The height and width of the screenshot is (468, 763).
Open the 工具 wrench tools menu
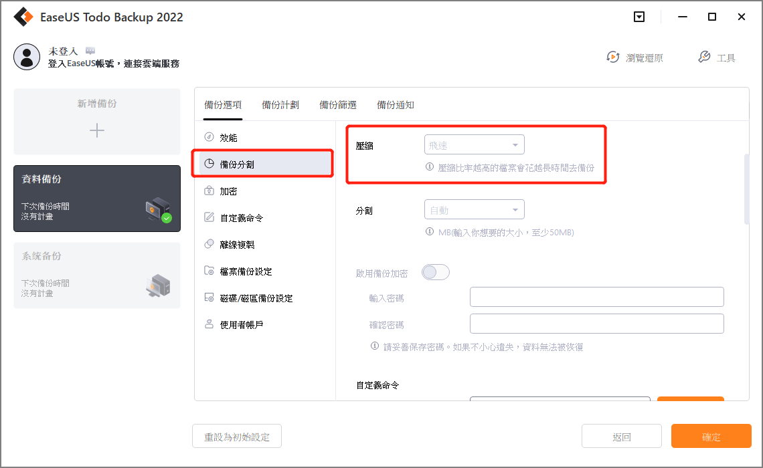click(x=704, y=57)
